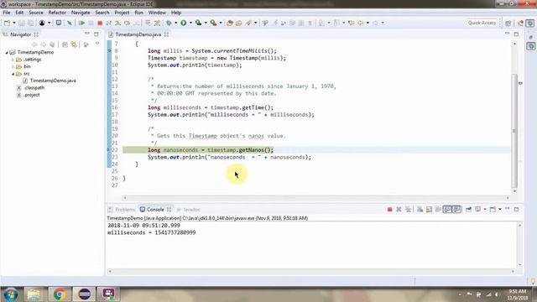Click Remove All Terminated Launches icon
This screenshot has height=302, width=537.
408,210
